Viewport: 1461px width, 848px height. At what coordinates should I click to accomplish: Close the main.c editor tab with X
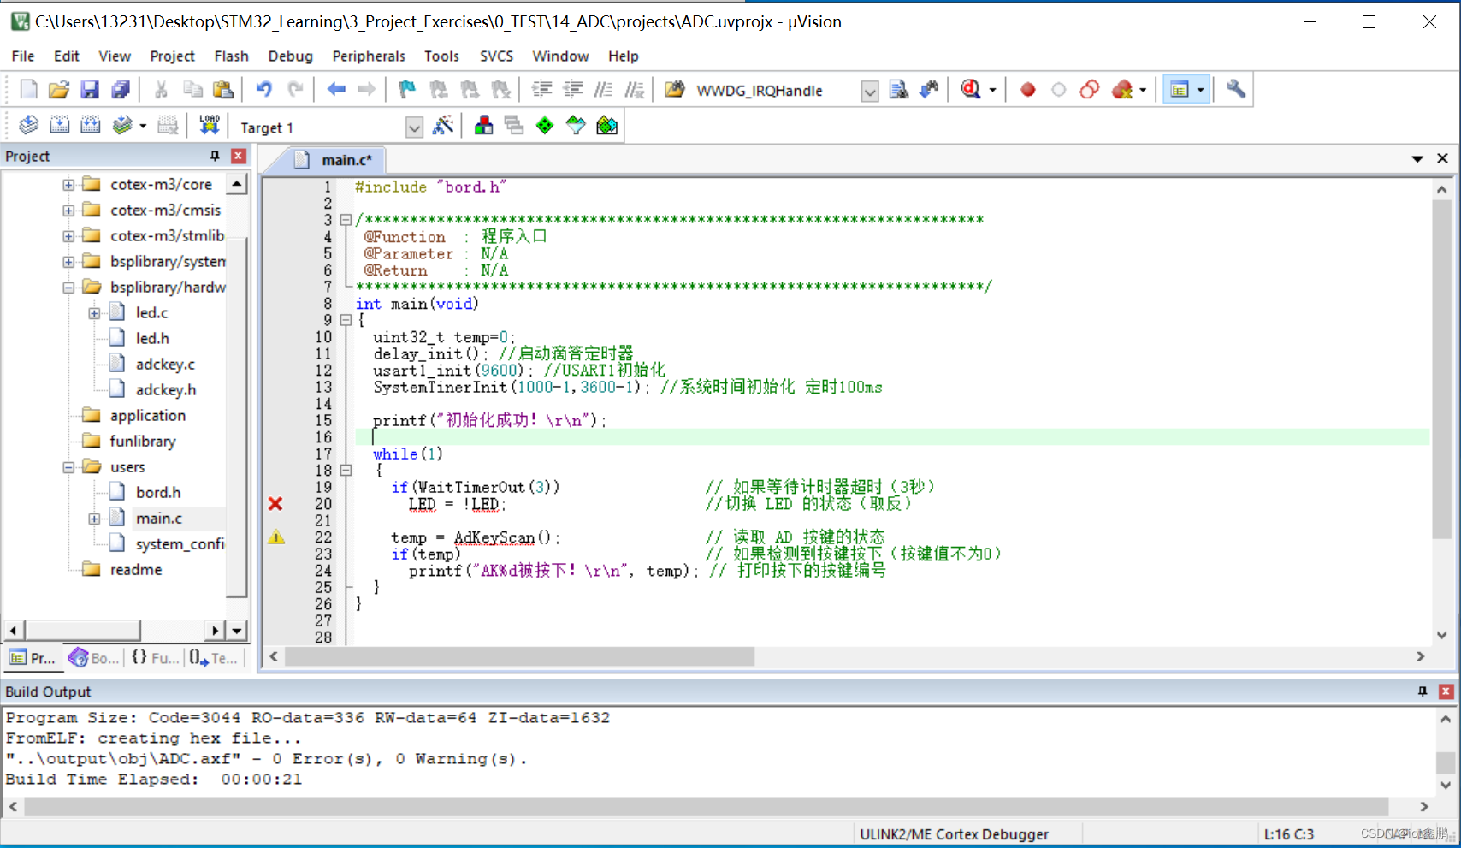point(1442,158)
